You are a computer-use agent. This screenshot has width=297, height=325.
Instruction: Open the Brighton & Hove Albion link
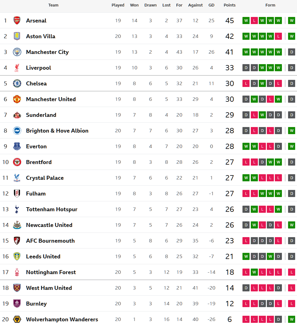tap(57, 131)
